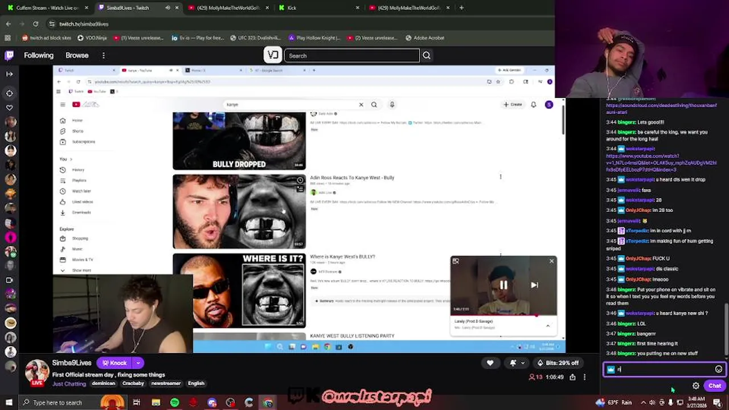Open the Just Chatting category link
This screenshot has width=729, height=410.
[69, 384]
